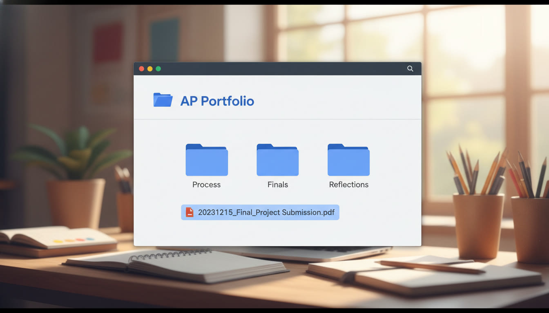Maximize the window with the green button
549x313 pixels.
coord(158,69)
